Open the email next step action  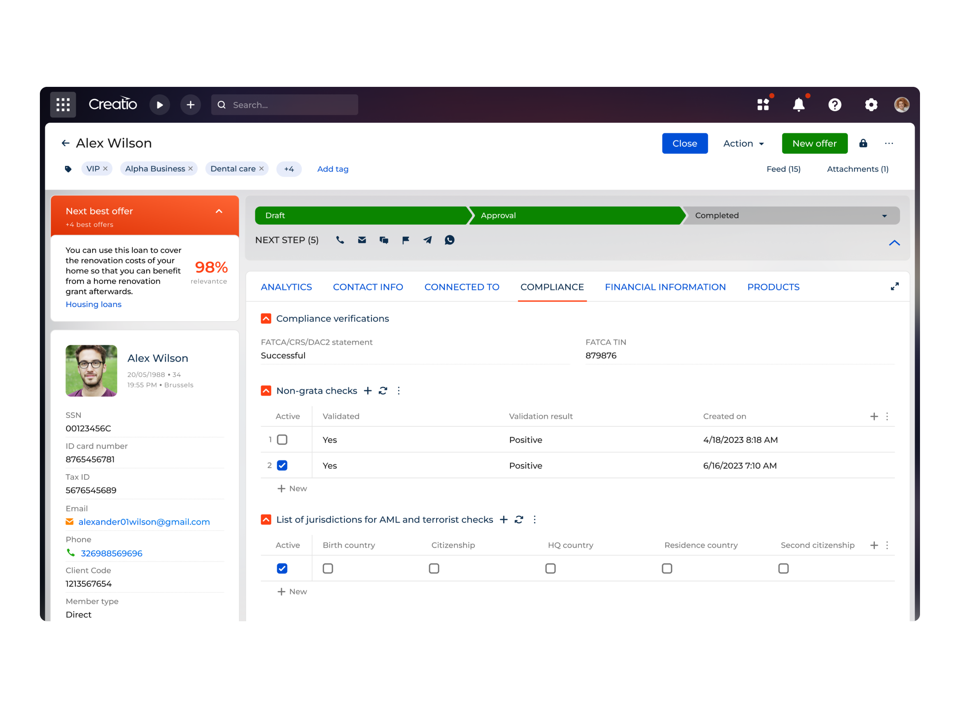(x=362, y=240)
